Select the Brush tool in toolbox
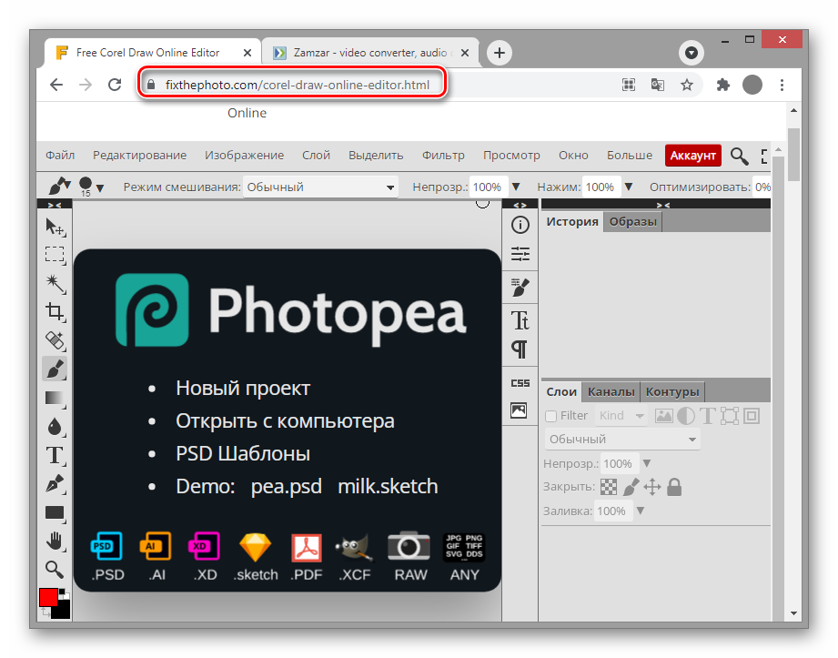 coord(55,369)
